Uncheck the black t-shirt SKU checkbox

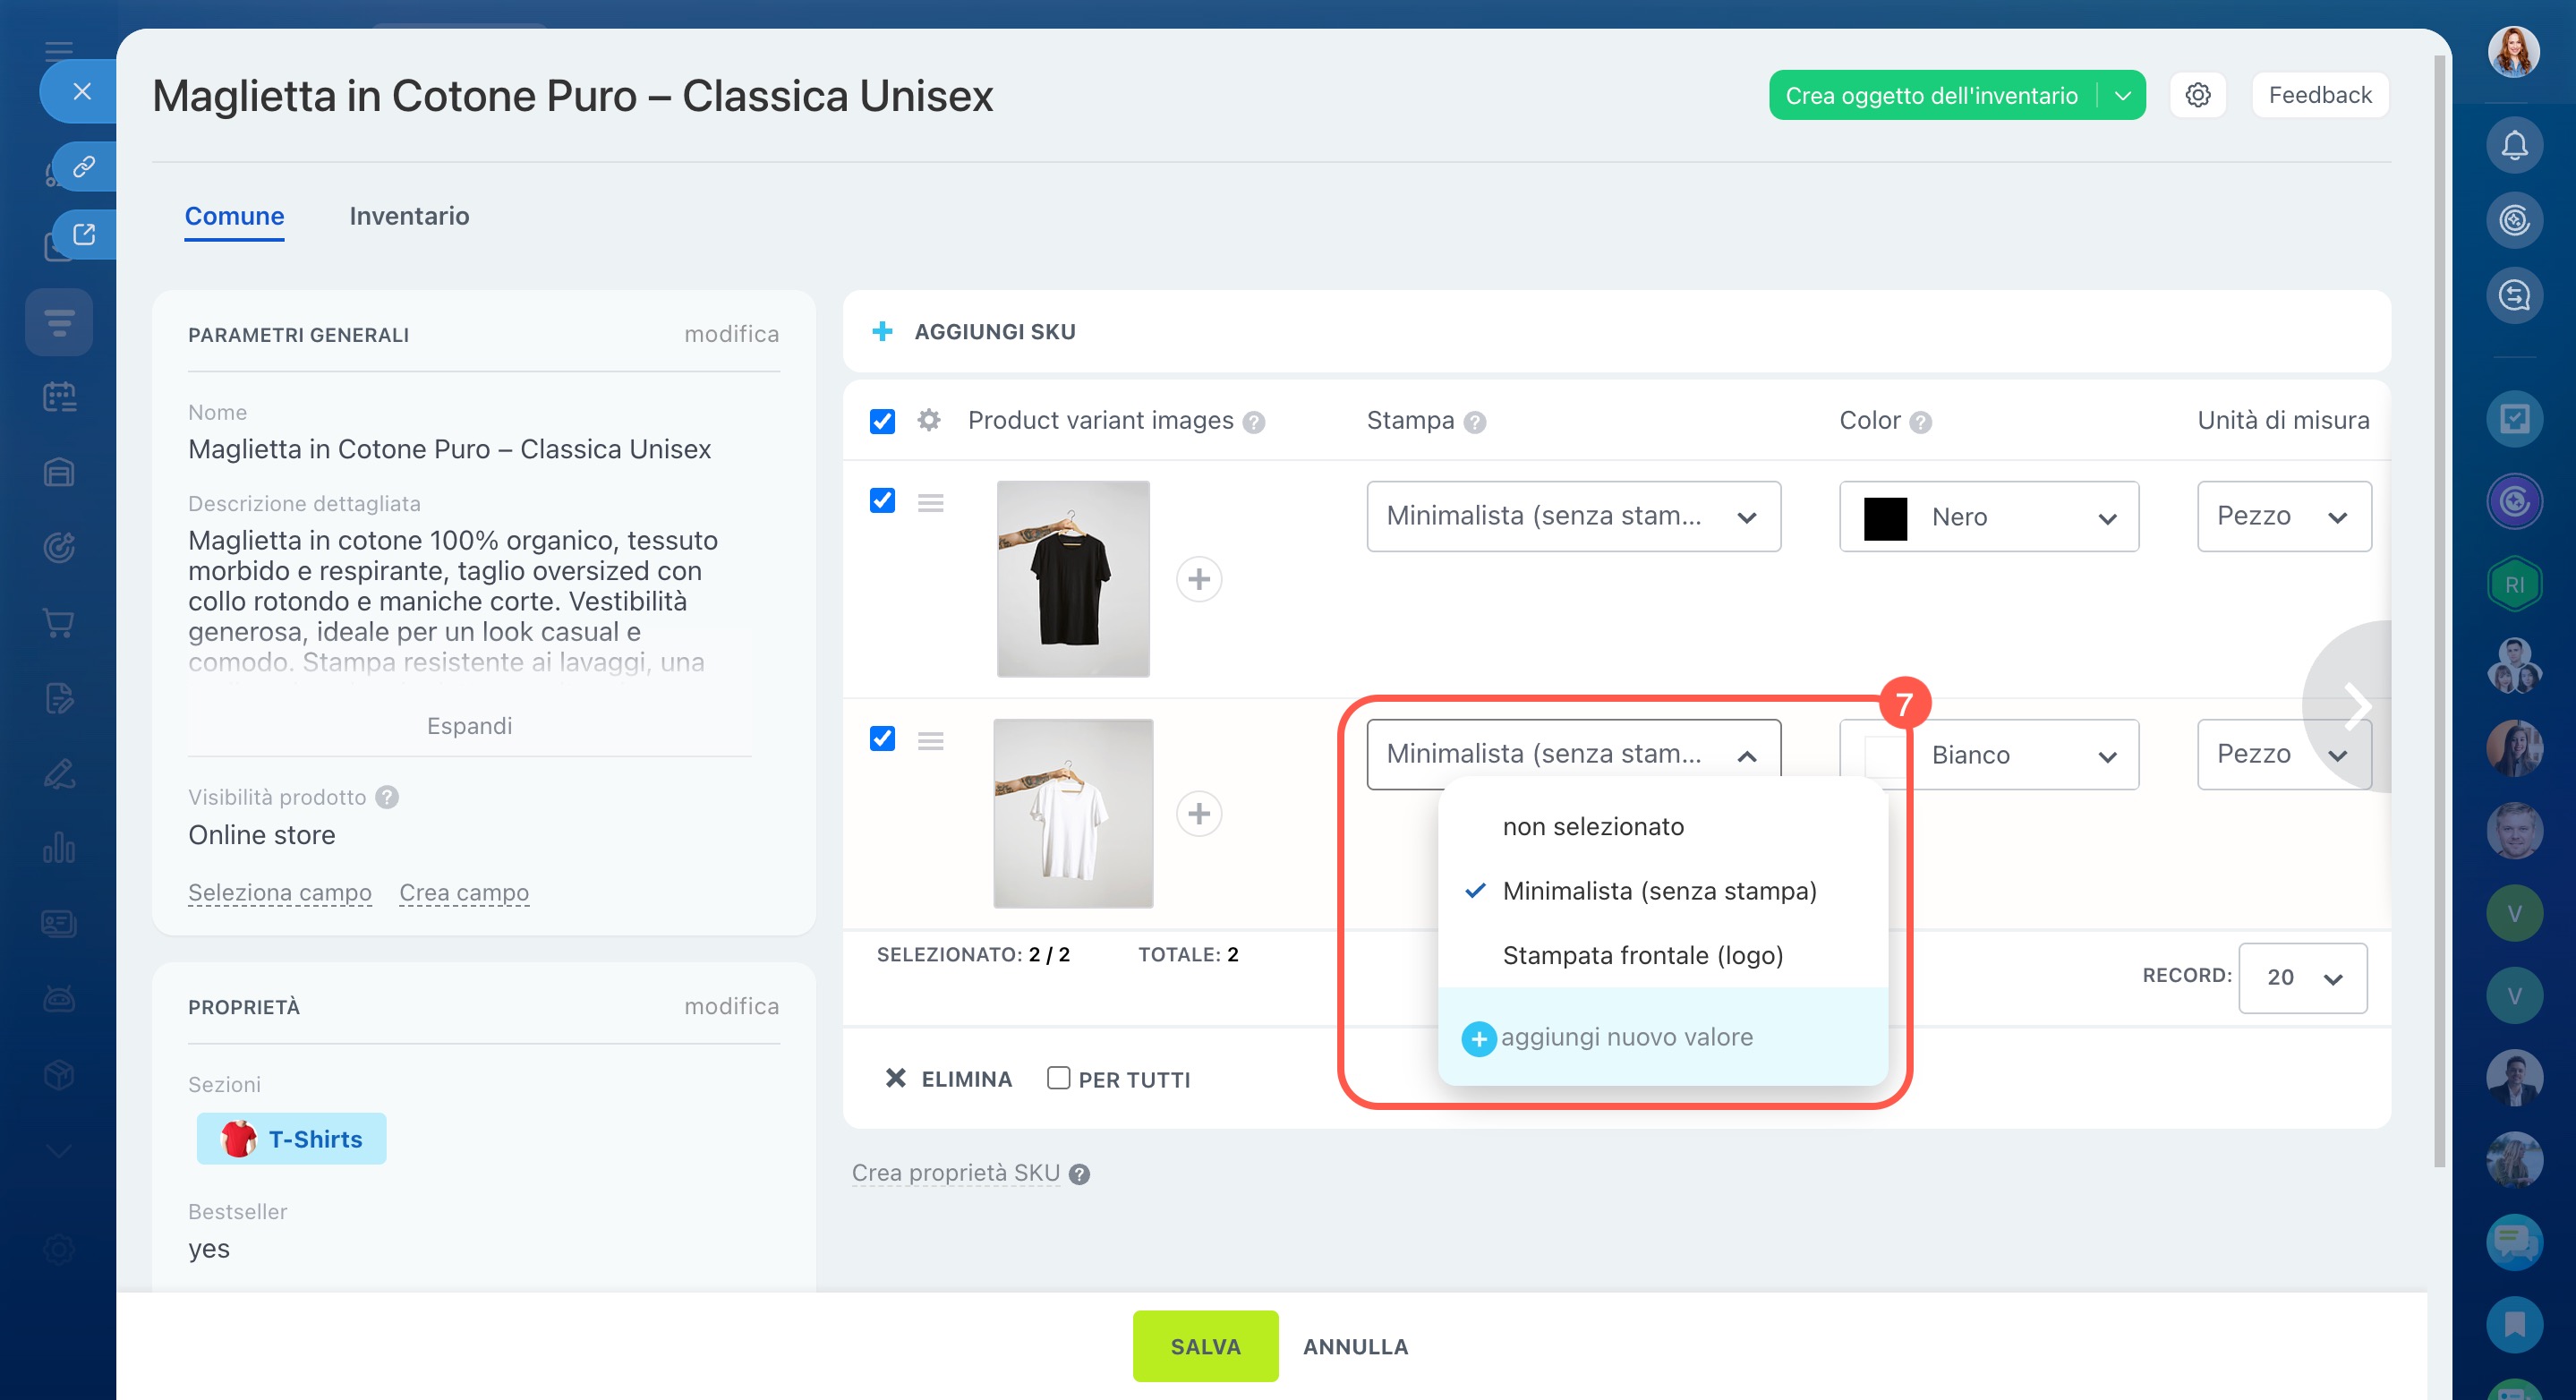point(882,500)
